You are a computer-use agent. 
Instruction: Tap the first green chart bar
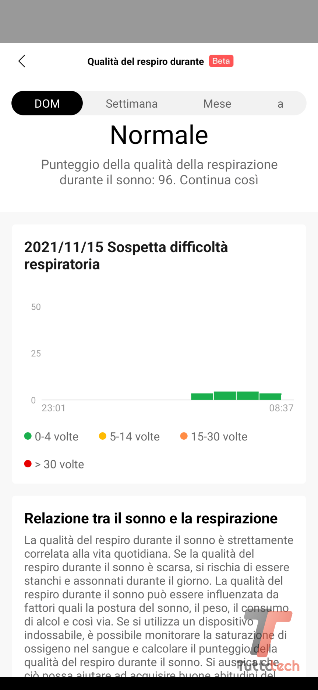(x=202, y=397)
